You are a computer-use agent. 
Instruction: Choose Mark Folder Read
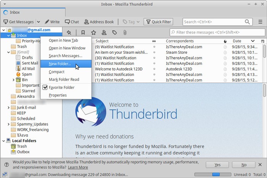point(66,79)
